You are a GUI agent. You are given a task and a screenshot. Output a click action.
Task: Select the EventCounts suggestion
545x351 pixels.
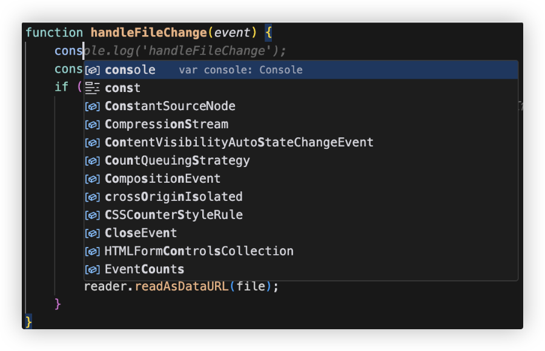click(x=144, y=269)
